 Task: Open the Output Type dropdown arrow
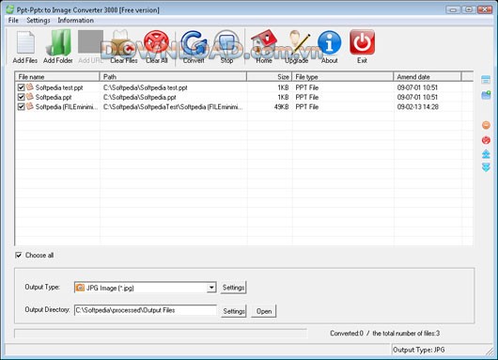point(211,288)
